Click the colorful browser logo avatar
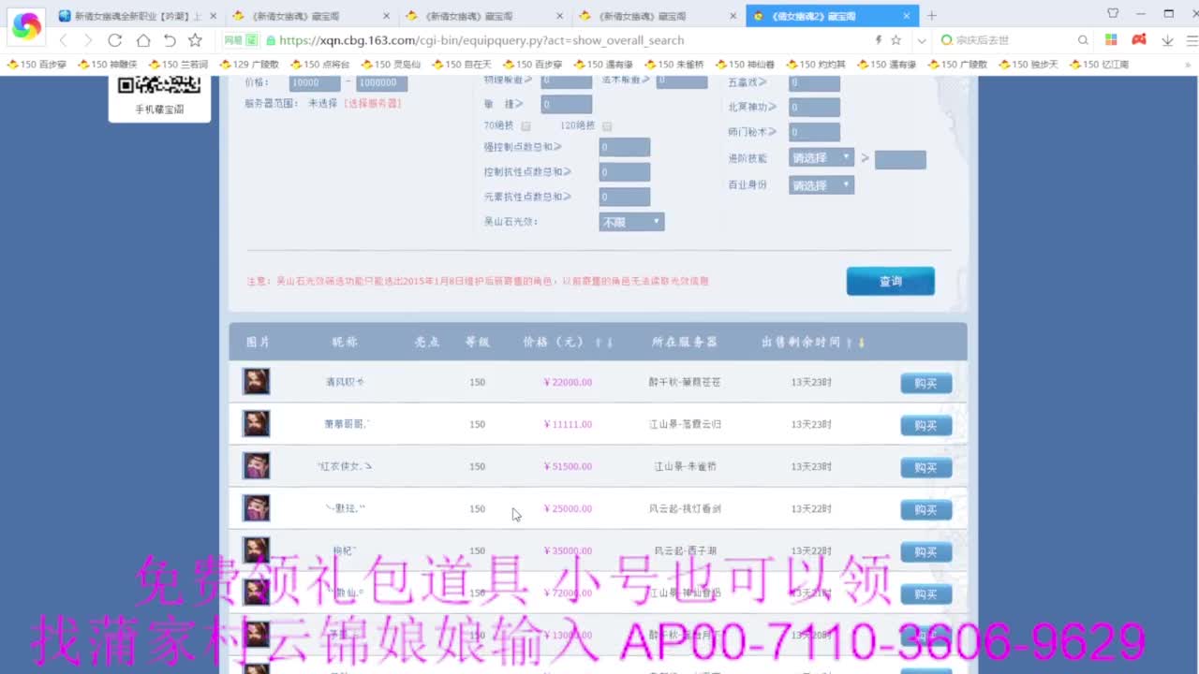 point(26,26)
